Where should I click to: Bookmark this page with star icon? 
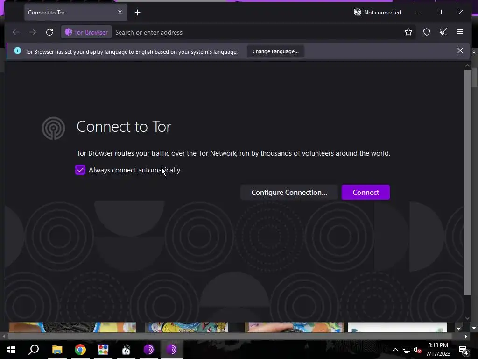point(408,32)
